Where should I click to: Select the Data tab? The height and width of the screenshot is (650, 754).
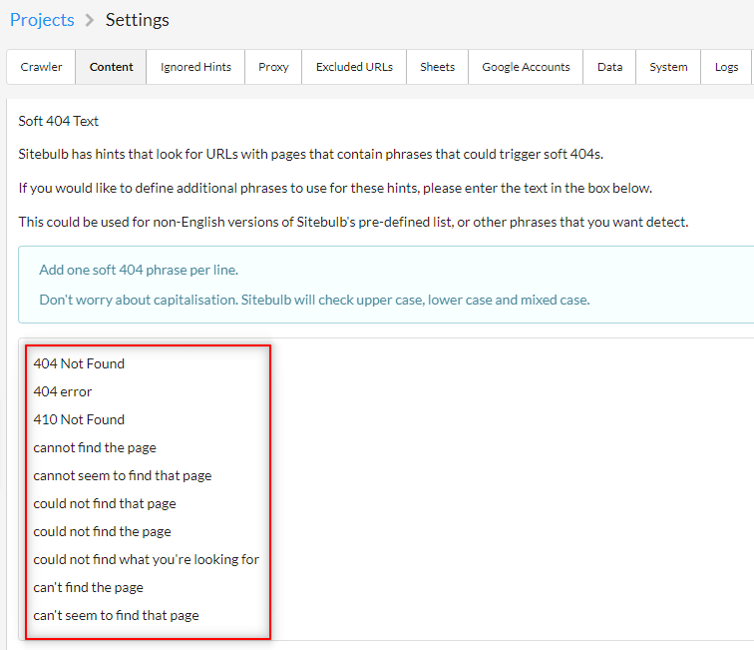[609, 67]
